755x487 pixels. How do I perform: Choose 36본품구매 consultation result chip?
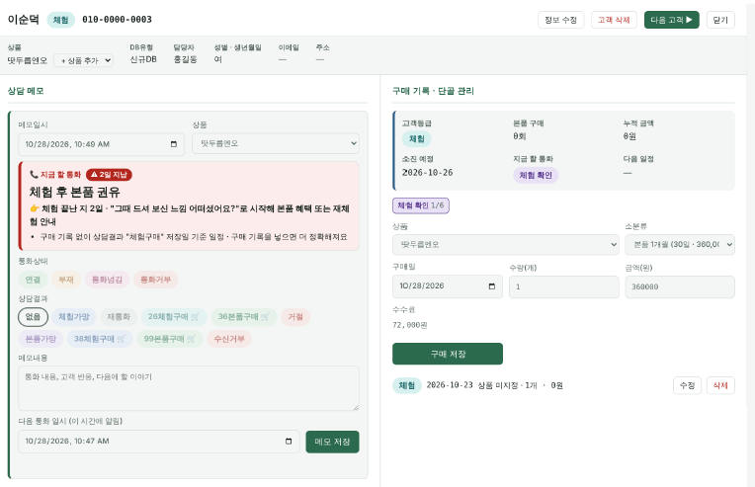tap(244, 317)
